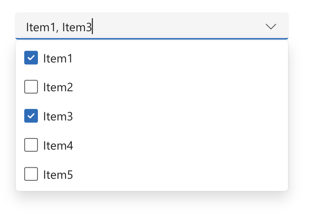Click the Item1 text inside the input field
The height and width of the screenshot is (217, 336).
tap(40, 28)
